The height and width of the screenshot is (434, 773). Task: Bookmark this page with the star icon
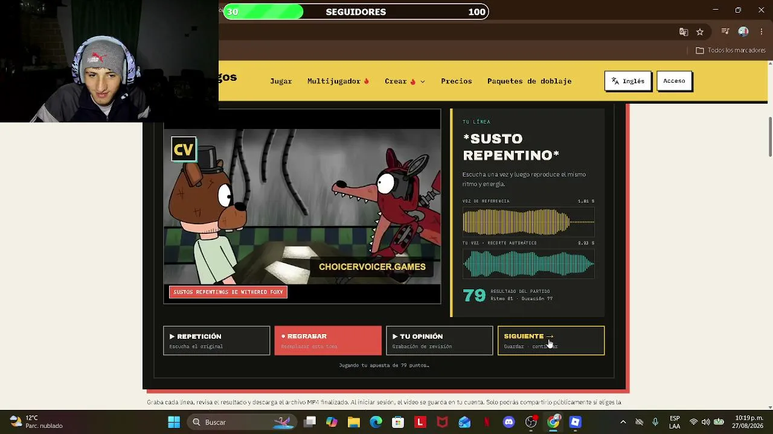coord(700,32)
